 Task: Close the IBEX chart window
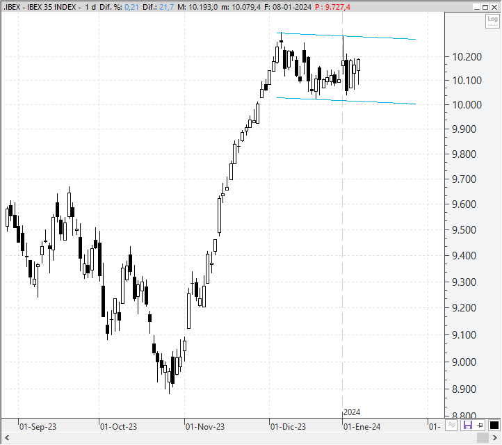pos(494,7)
